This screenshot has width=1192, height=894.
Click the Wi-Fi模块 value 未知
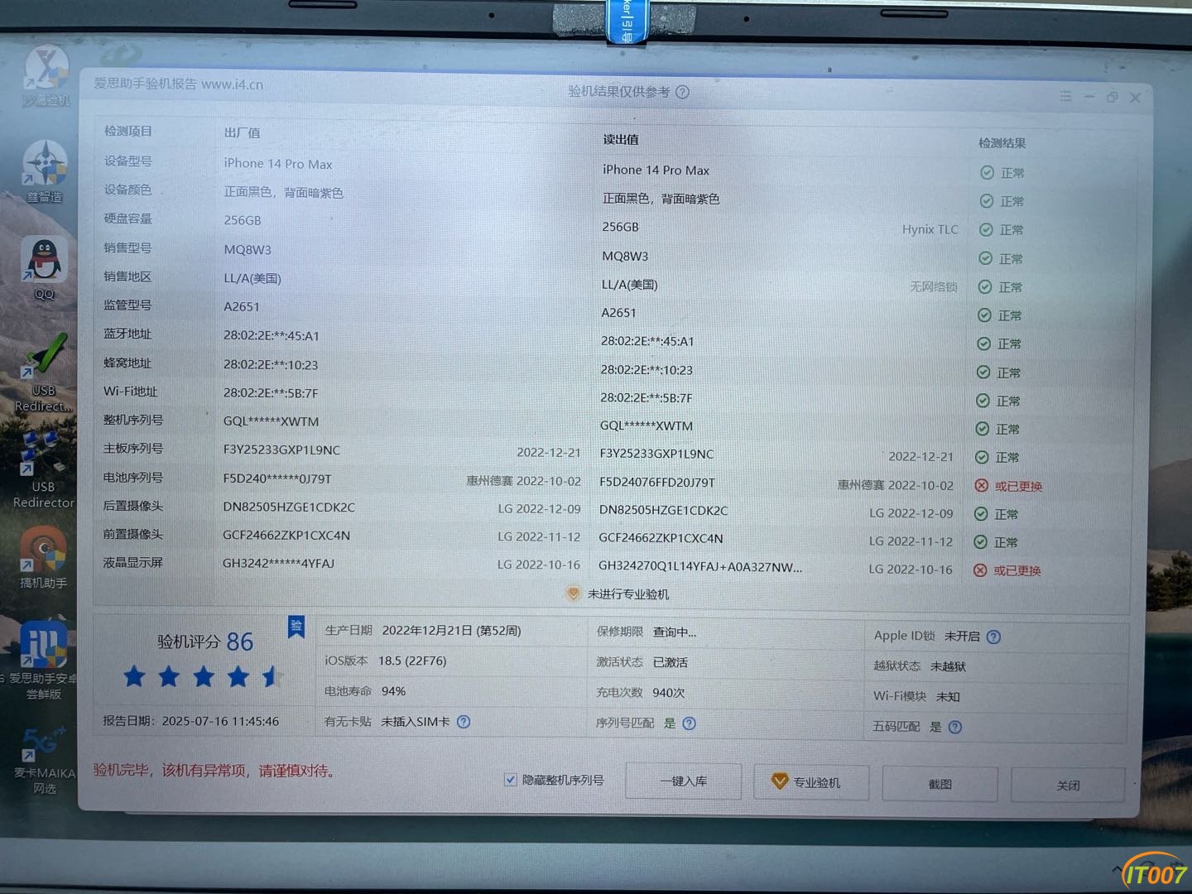(x=948, y=697)
